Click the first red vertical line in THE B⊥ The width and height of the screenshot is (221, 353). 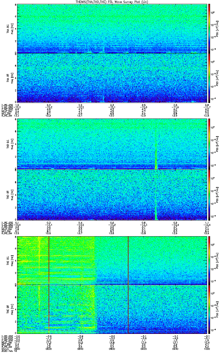tap(49, 260)
